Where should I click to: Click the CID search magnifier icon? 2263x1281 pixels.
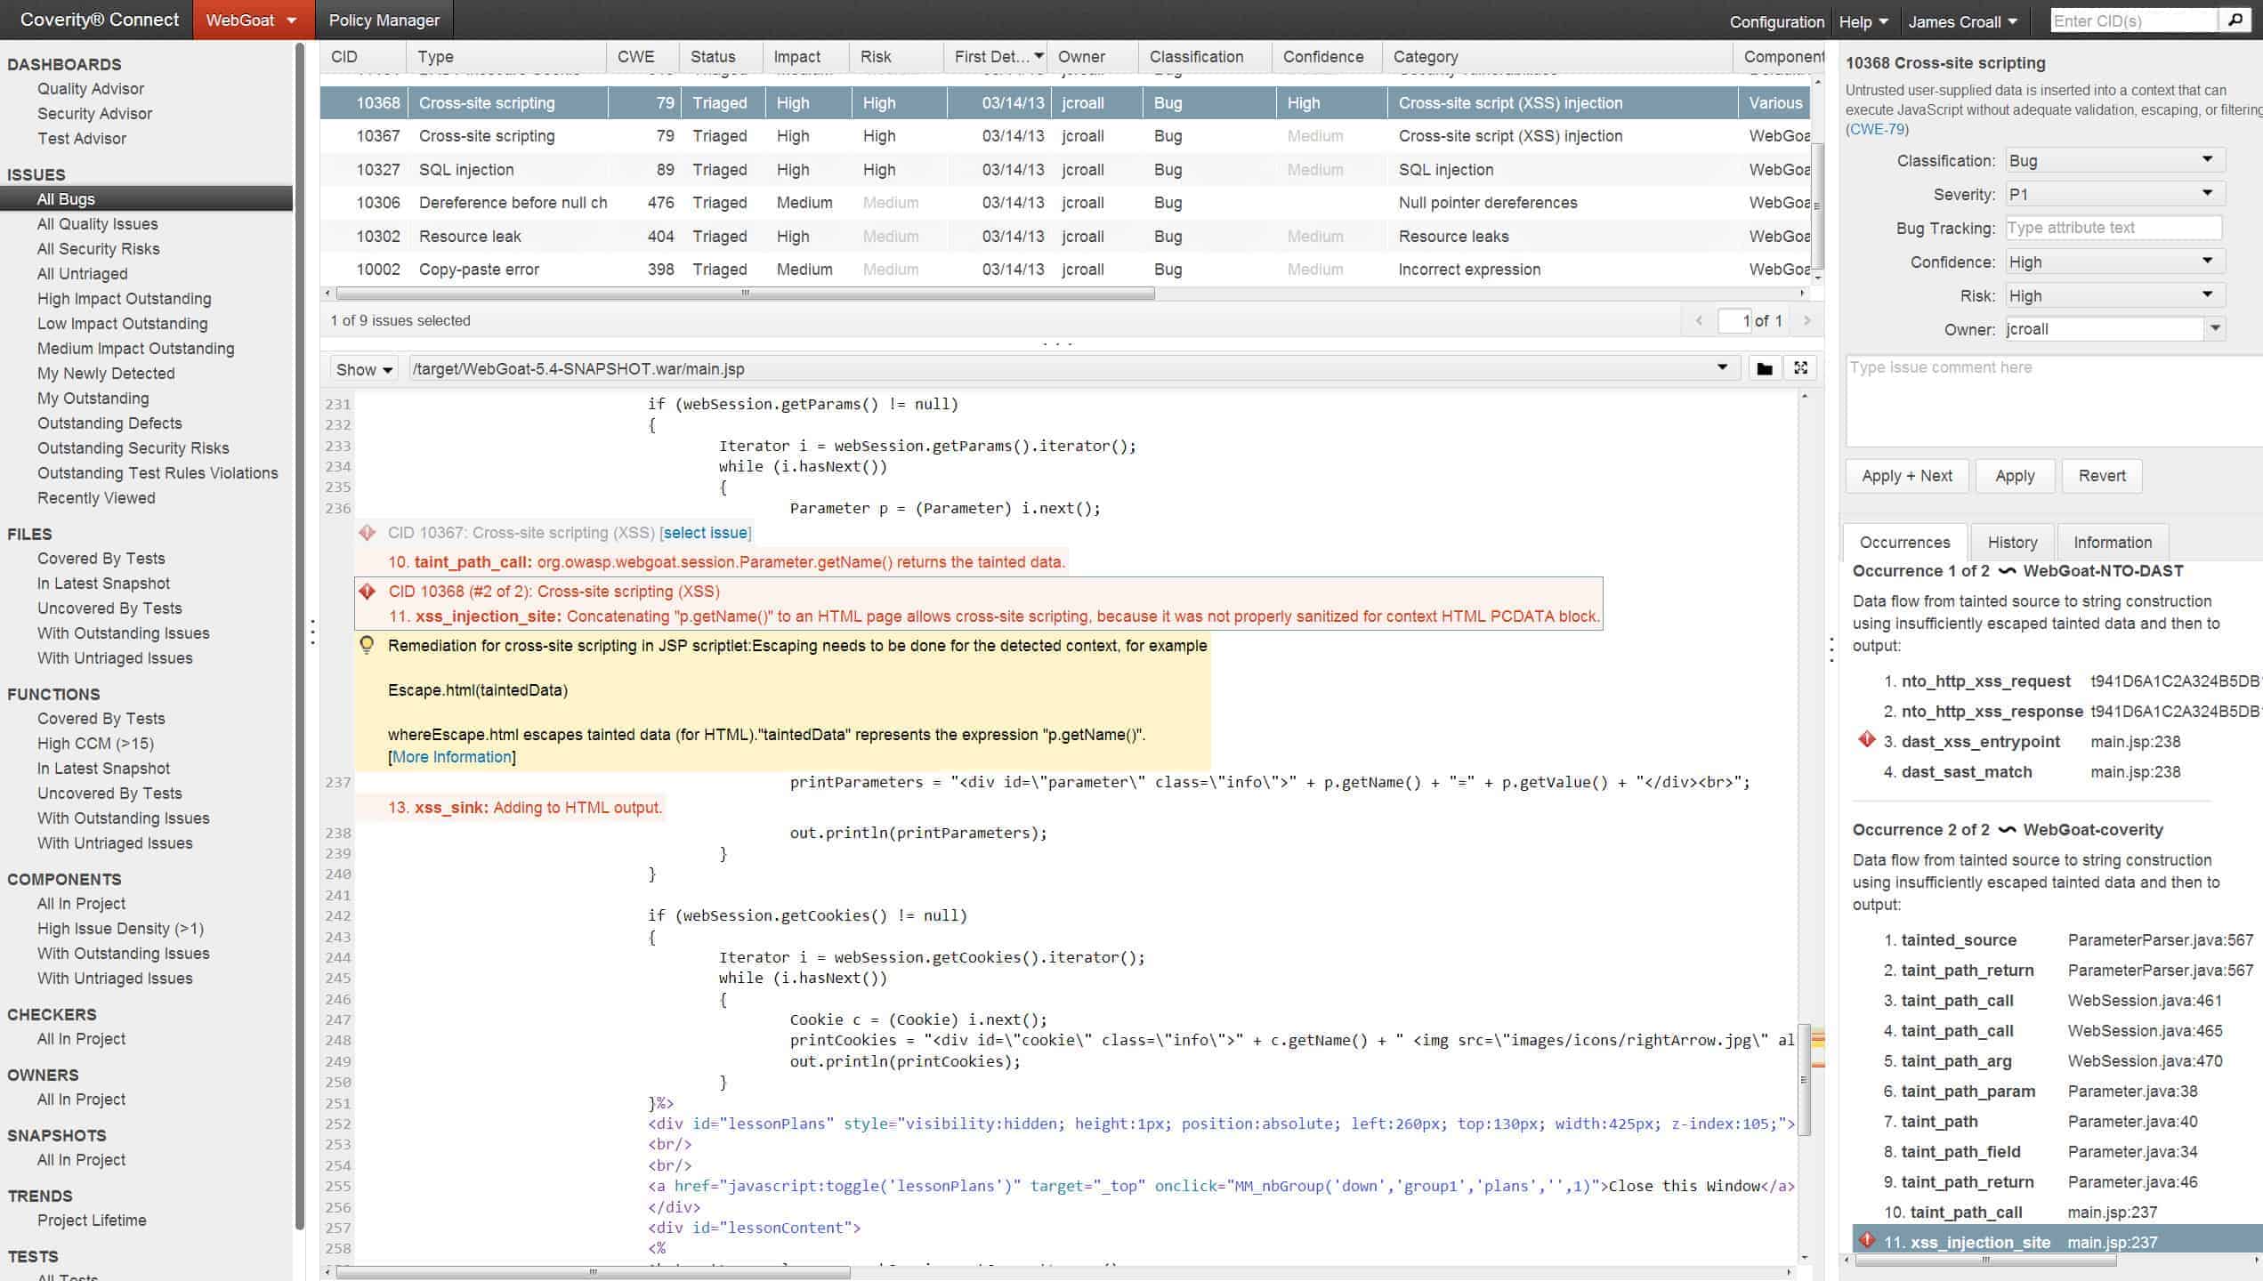(2234, 20)
